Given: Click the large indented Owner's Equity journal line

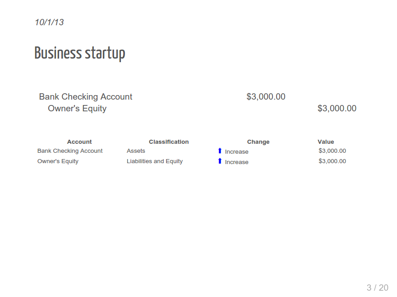Looking at the screenshot, I should (x=77, y=109).
